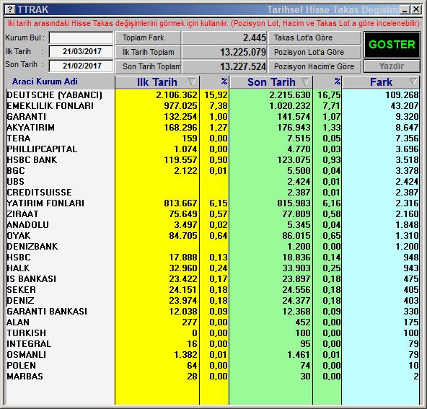Click the total value 13.225.079
This screenshot has width=427, height=409.
(243, 52)
